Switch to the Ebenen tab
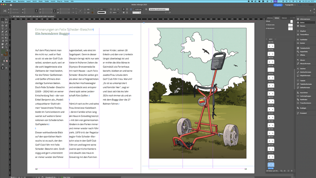Viewport: 316px width, 178px height. (284, 18)
